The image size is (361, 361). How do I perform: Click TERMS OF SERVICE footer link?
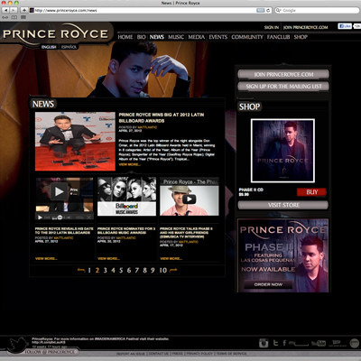point(231,354)
